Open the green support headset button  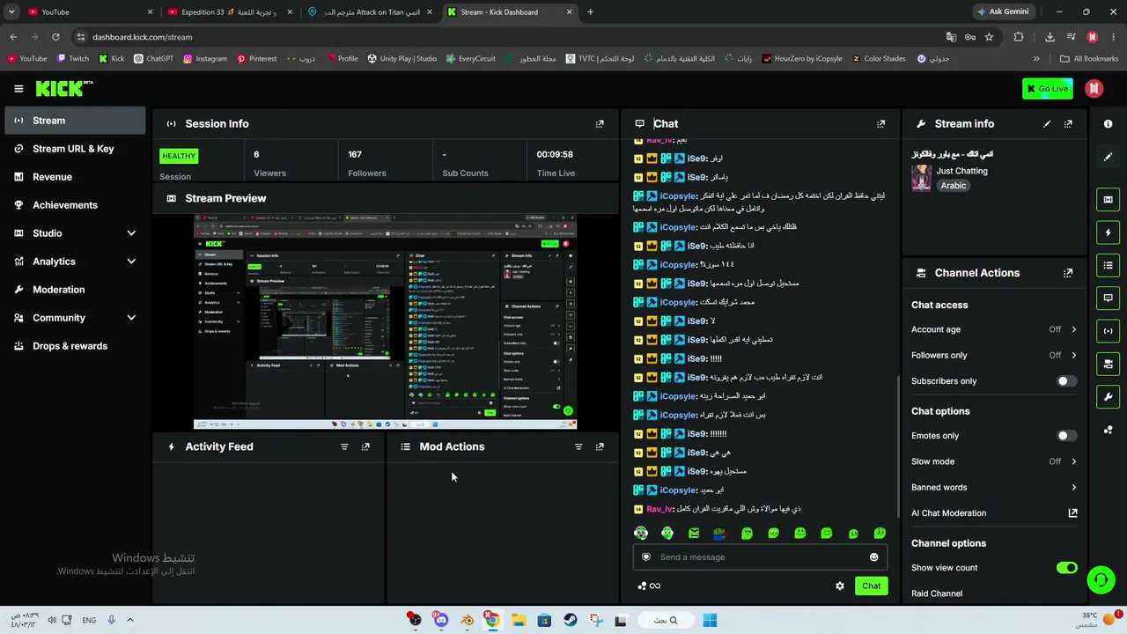[1101, 579]
